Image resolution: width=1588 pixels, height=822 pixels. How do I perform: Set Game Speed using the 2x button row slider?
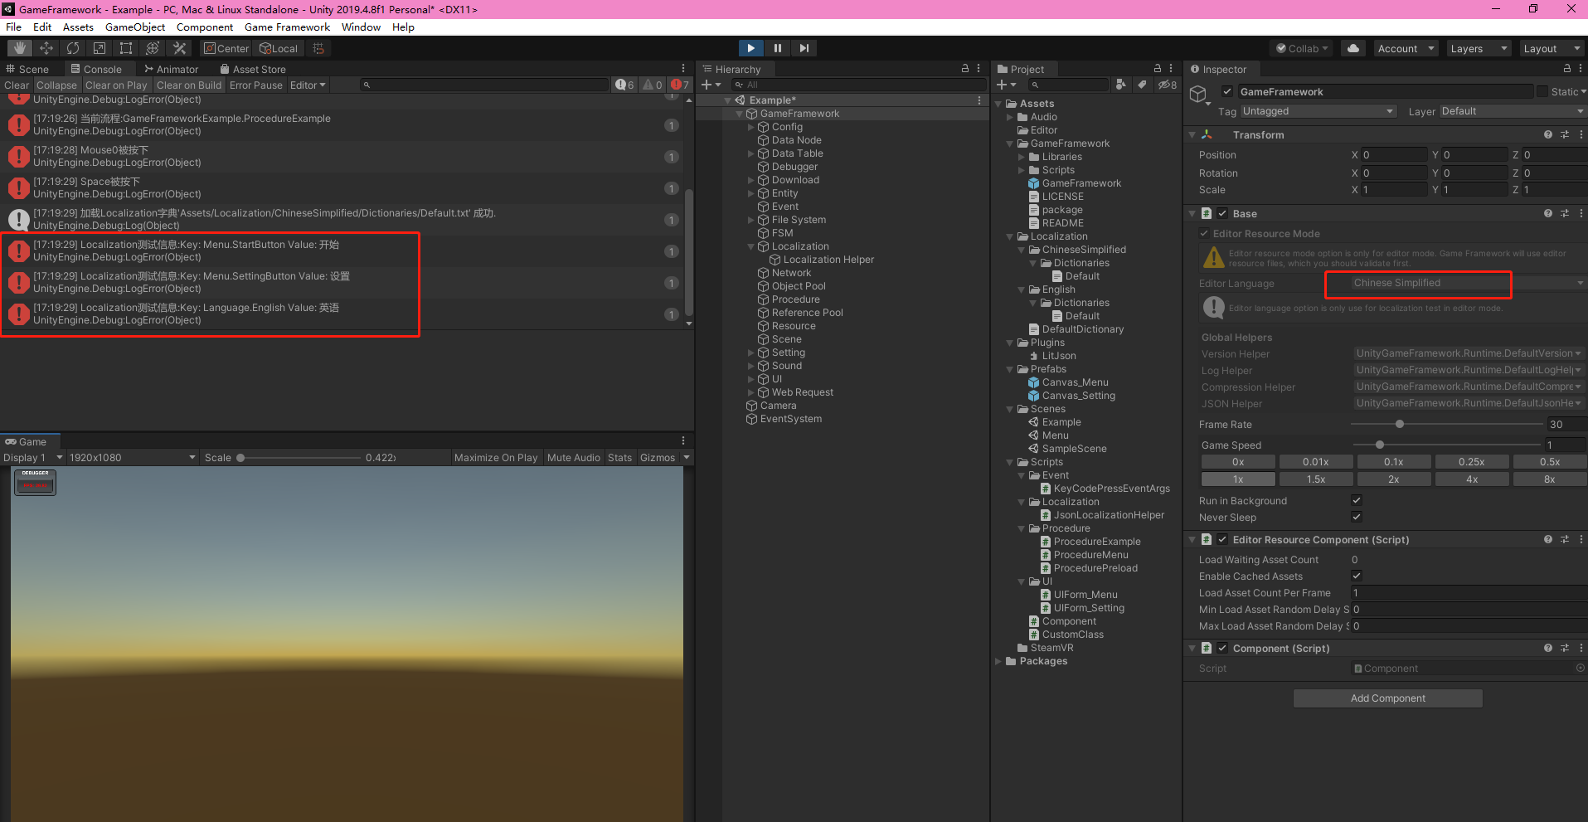pos(1394,479)
